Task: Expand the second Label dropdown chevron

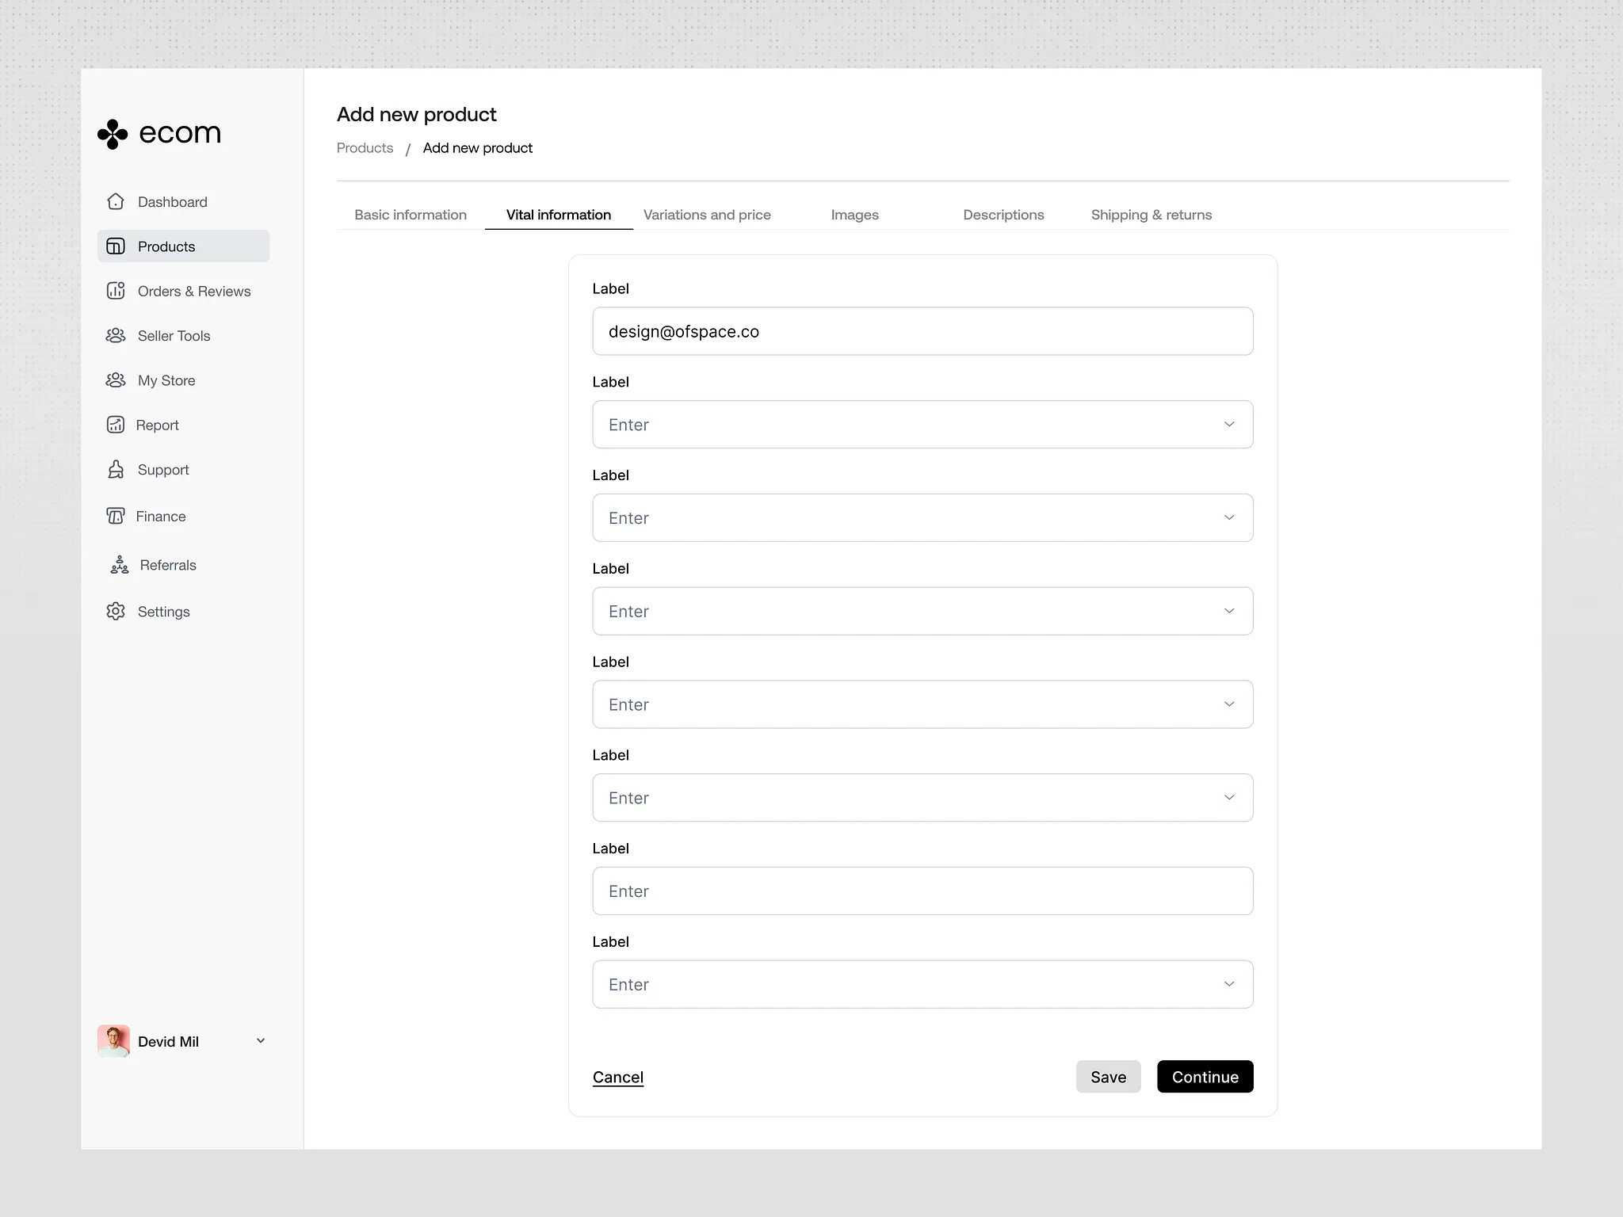Action: coord(1228,425)
